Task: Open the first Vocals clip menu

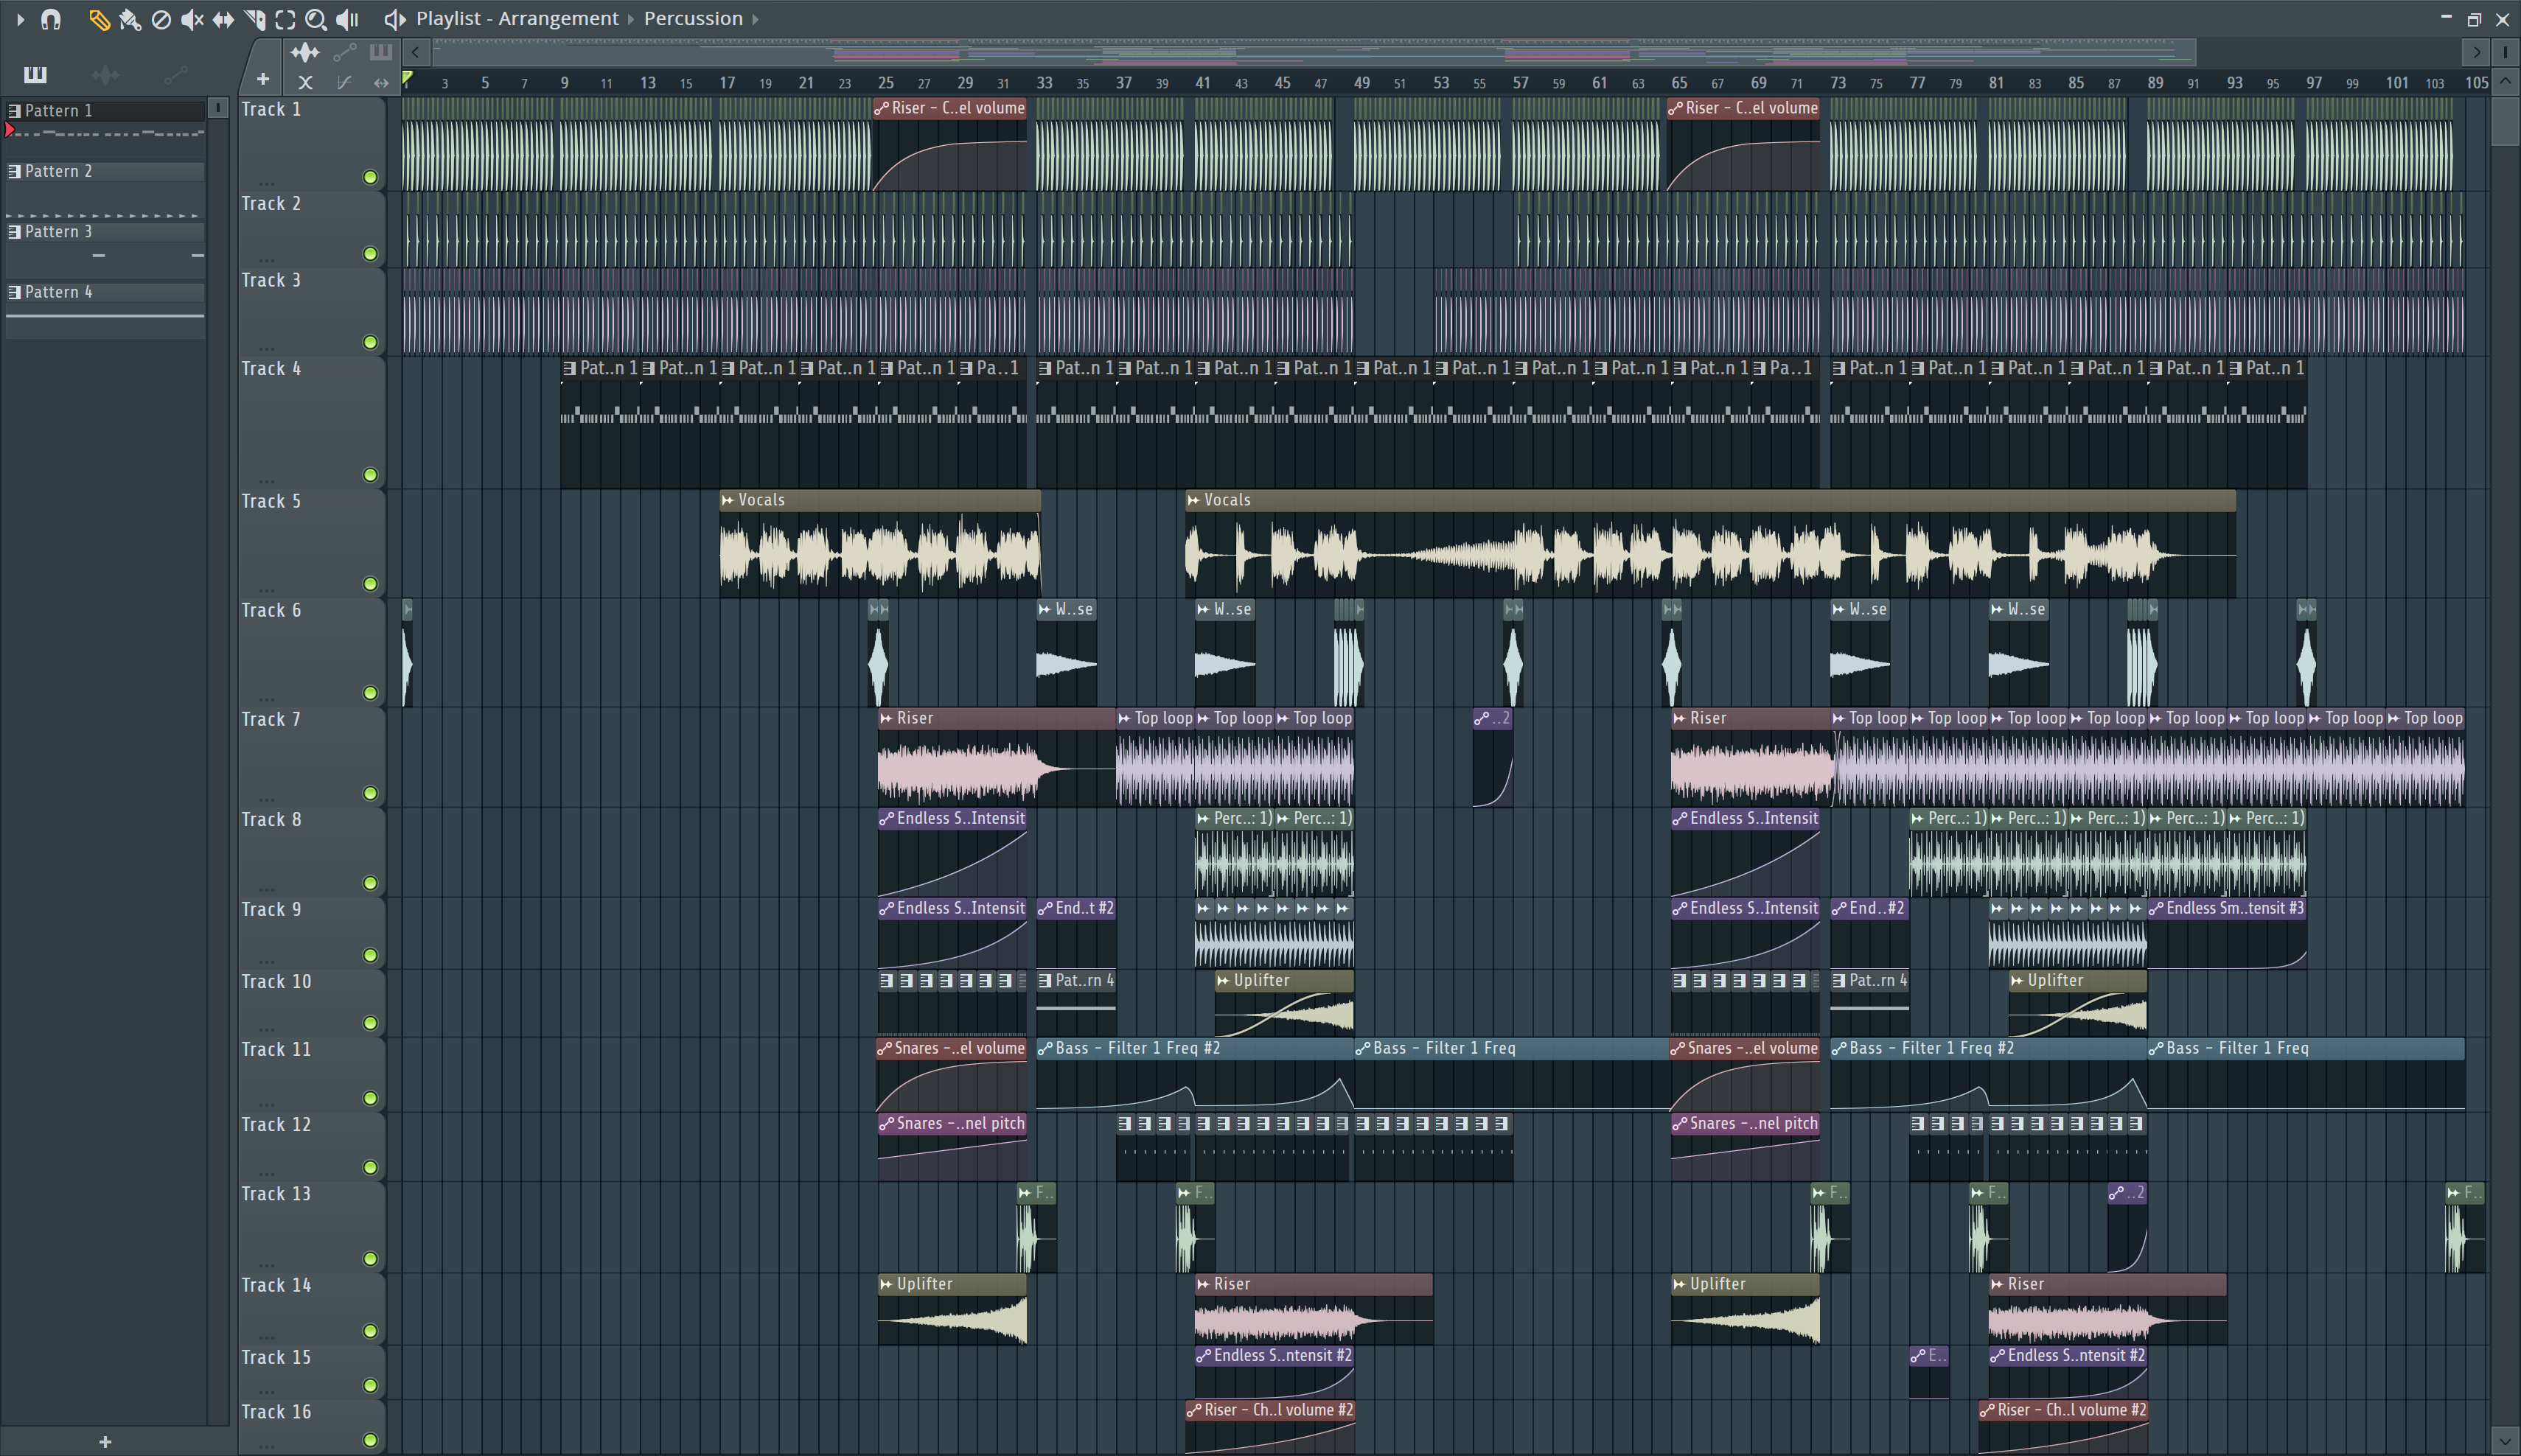Action: (728, 500)
